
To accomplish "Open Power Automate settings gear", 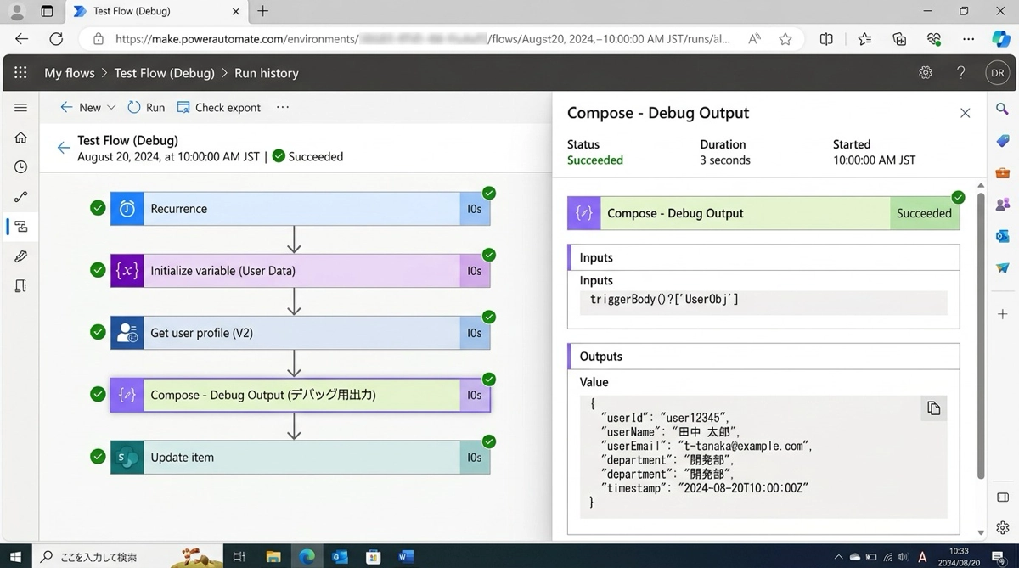I will click(x=926, y=73).
